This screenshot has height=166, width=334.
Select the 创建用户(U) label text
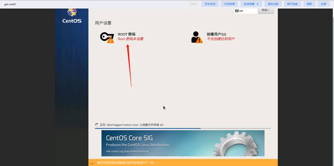[x=216, y=34]
